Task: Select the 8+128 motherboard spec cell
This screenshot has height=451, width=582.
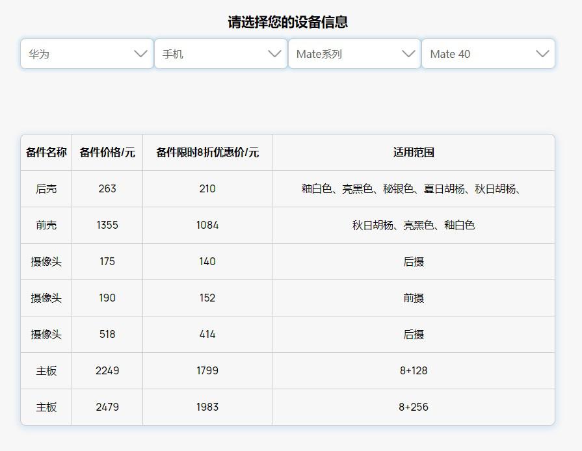Action: [x=414, y=371]
